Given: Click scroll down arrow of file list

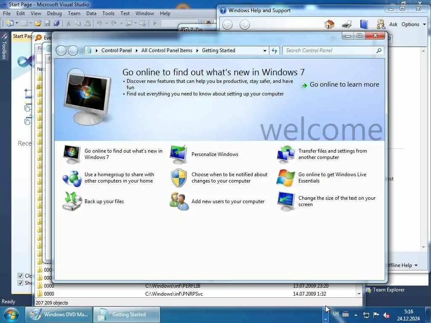Looking at the screenshot, I should (x=359, y=294).
